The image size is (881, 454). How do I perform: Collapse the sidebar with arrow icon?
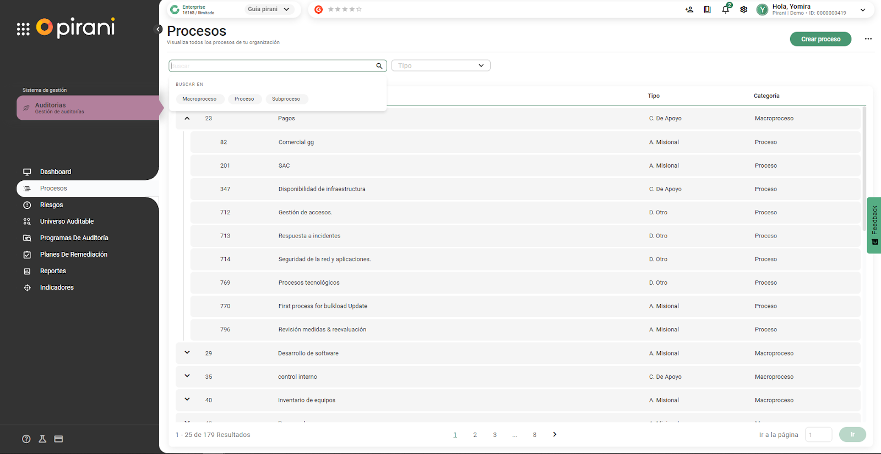coord(158,30)
